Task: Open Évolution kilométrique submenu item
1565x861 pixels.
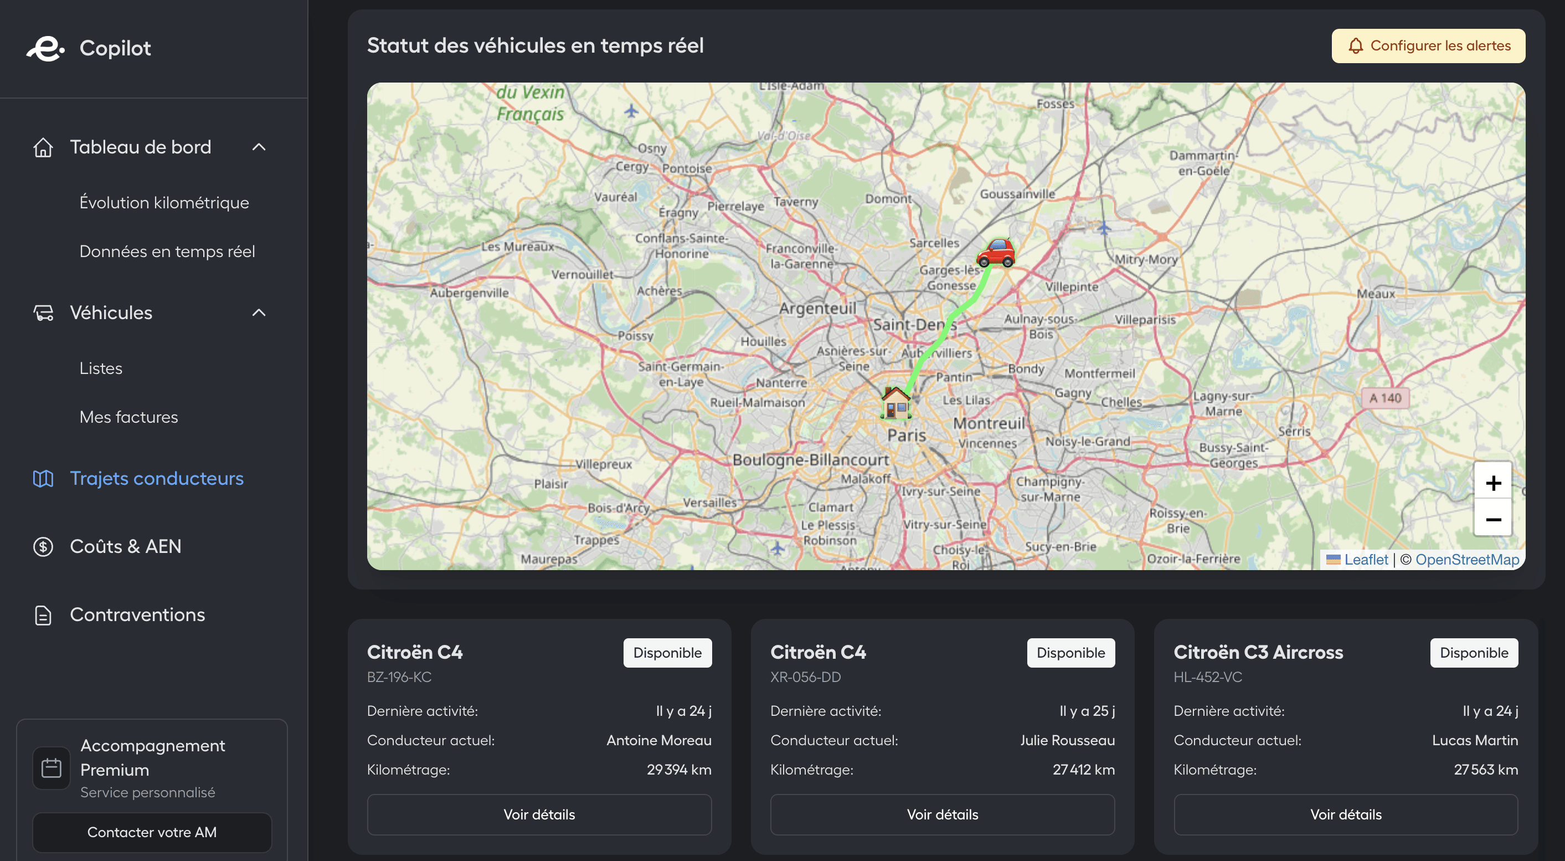Action: tap(164, 202)
